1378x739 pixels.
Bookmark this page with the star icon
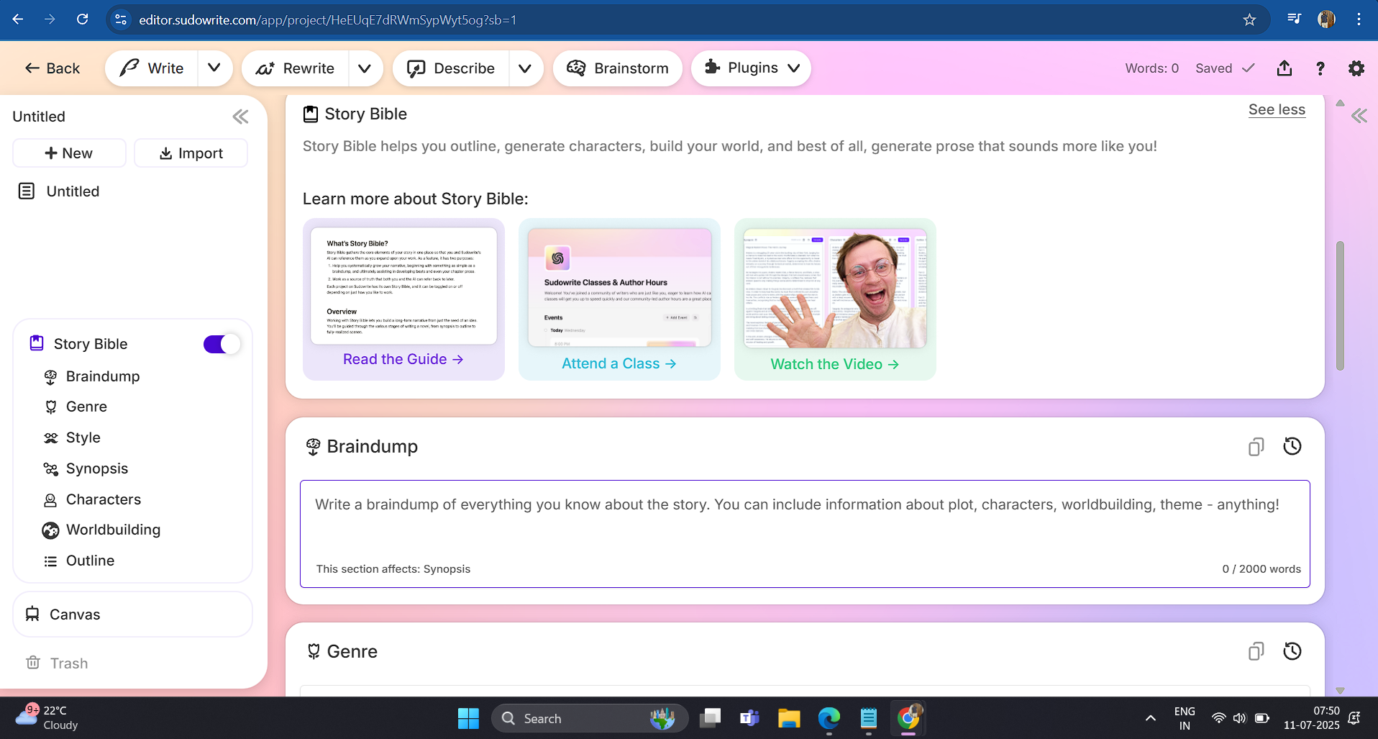[x=1249, y=19]
